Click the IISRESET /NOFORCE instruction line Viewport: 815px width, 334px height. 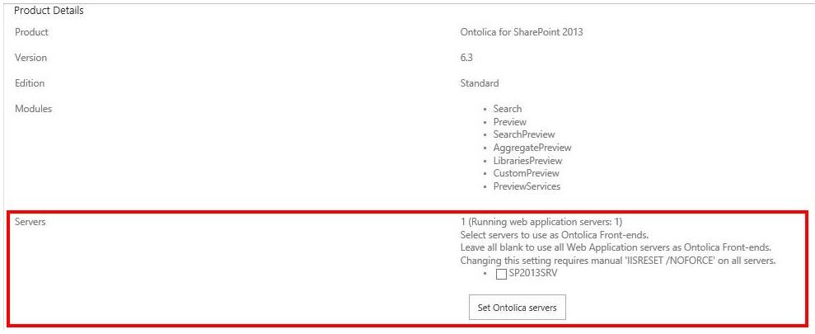618,261
